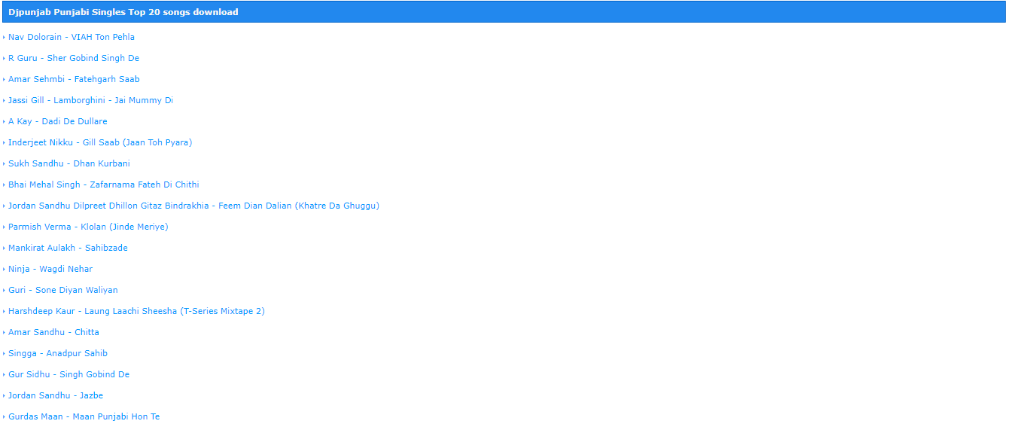
Task: Open Harshdeep Kaur - Laung Laachi Sheesha link
Action: click(136, 311)
